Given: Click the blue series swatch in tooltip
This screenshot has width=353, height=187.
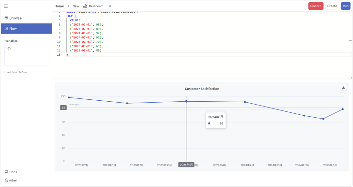Looking at the screenshot, I should [209, 123].
